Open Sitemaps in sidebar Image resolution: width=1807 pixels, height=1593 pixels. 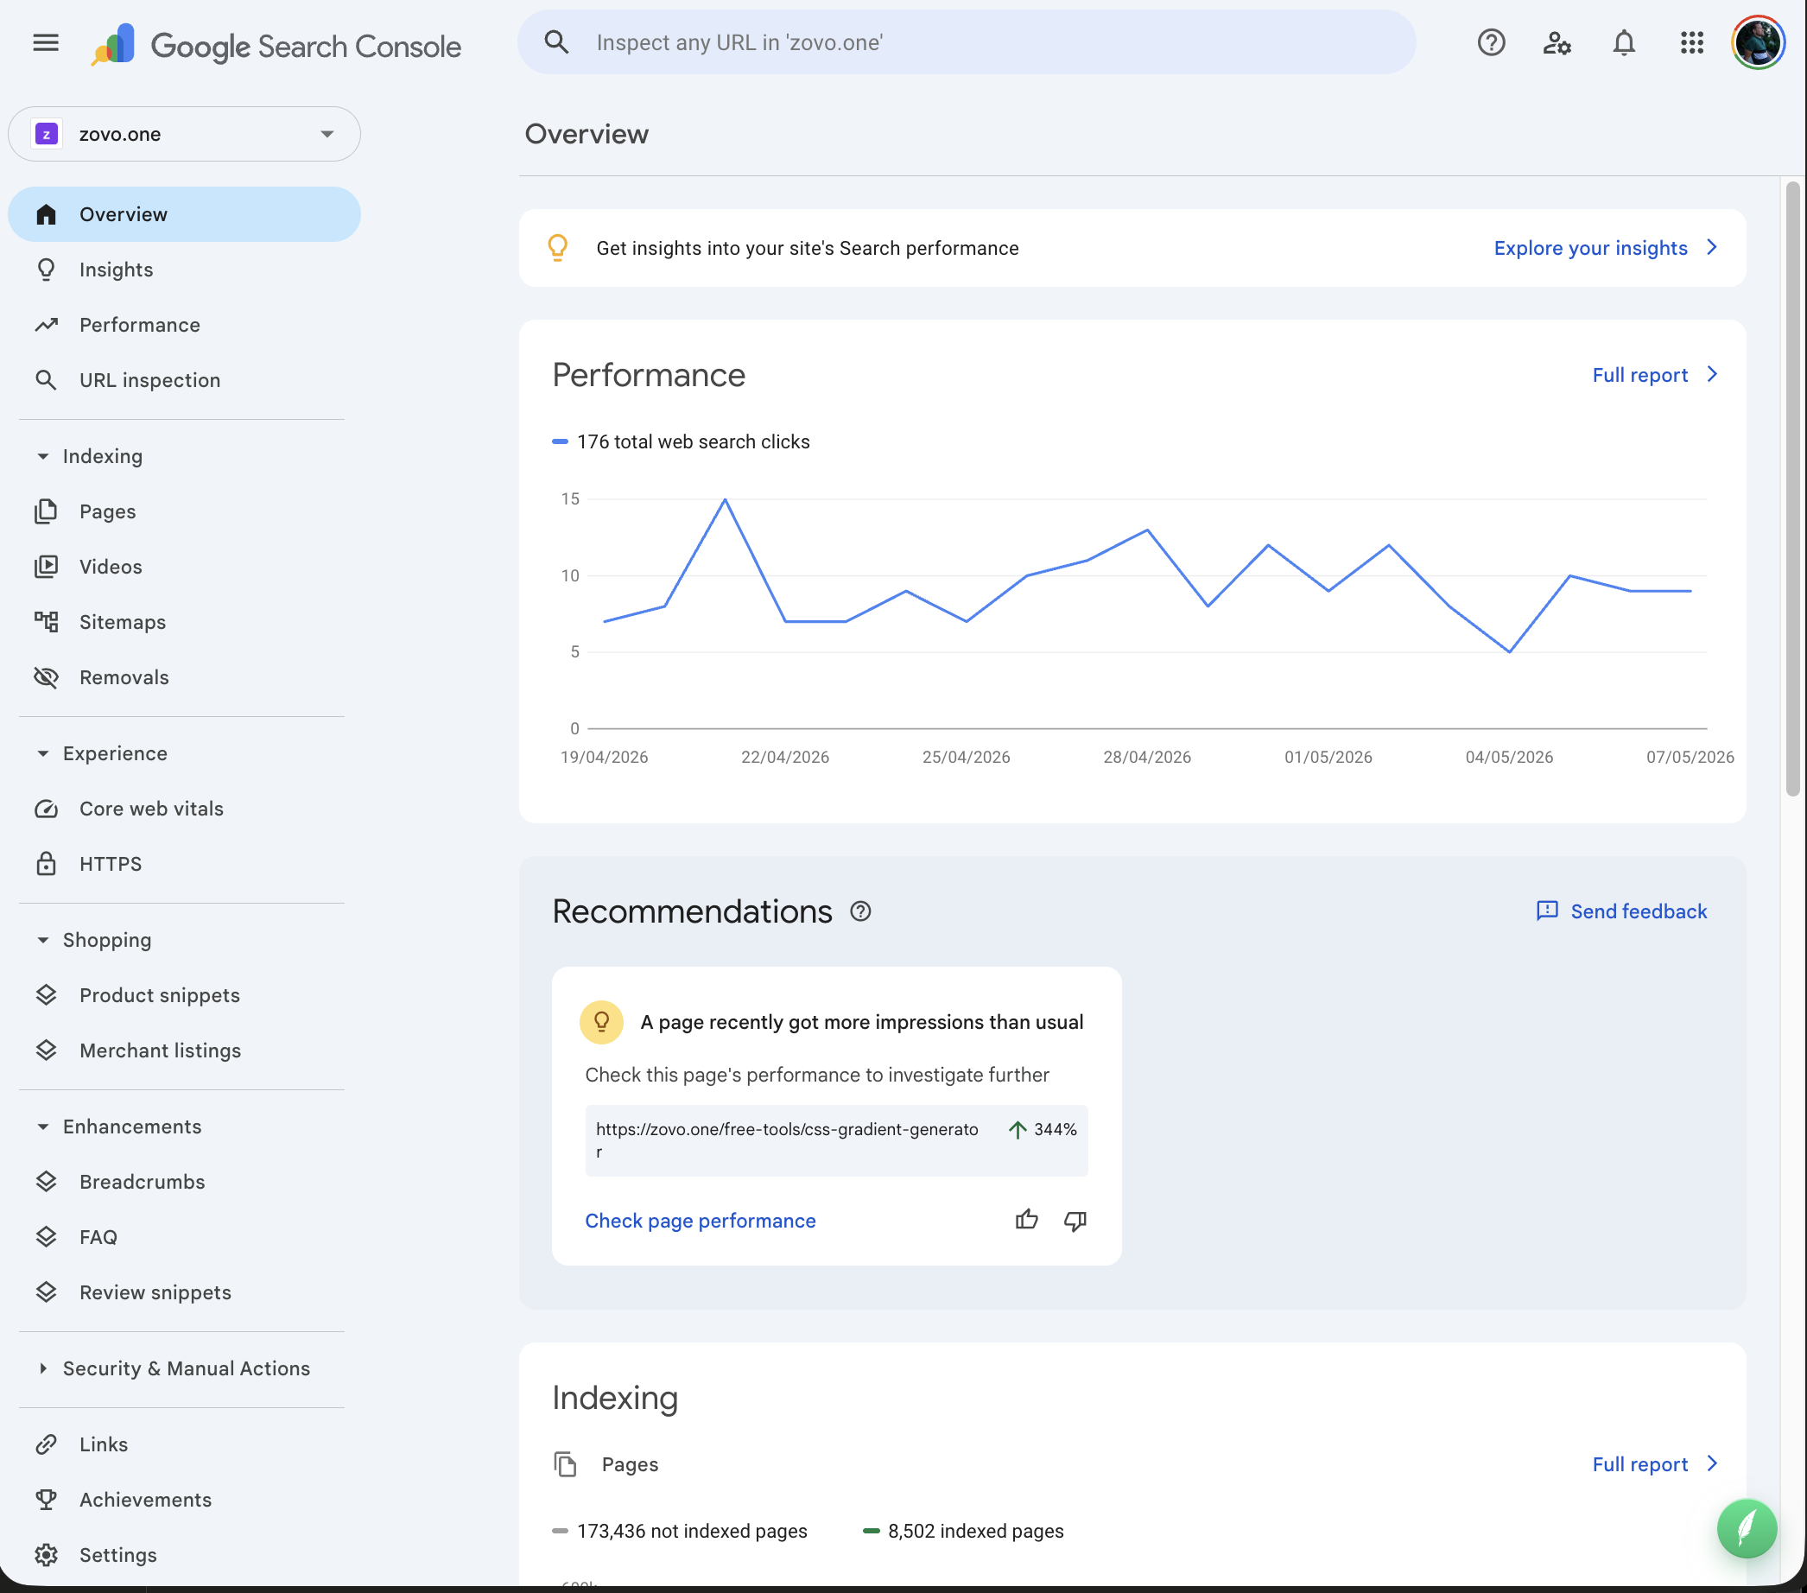click(184, 622)
